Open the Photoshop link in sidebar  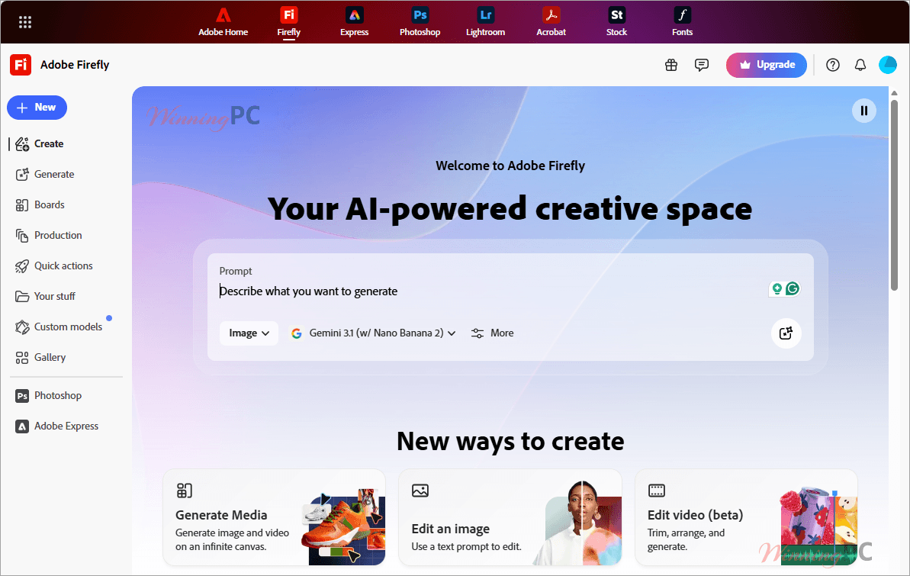pyautogui.click(x=48, y=395)
